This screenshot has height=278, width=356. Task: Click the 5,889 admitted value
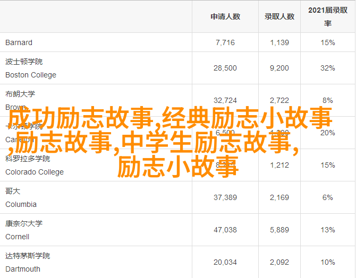279,230
